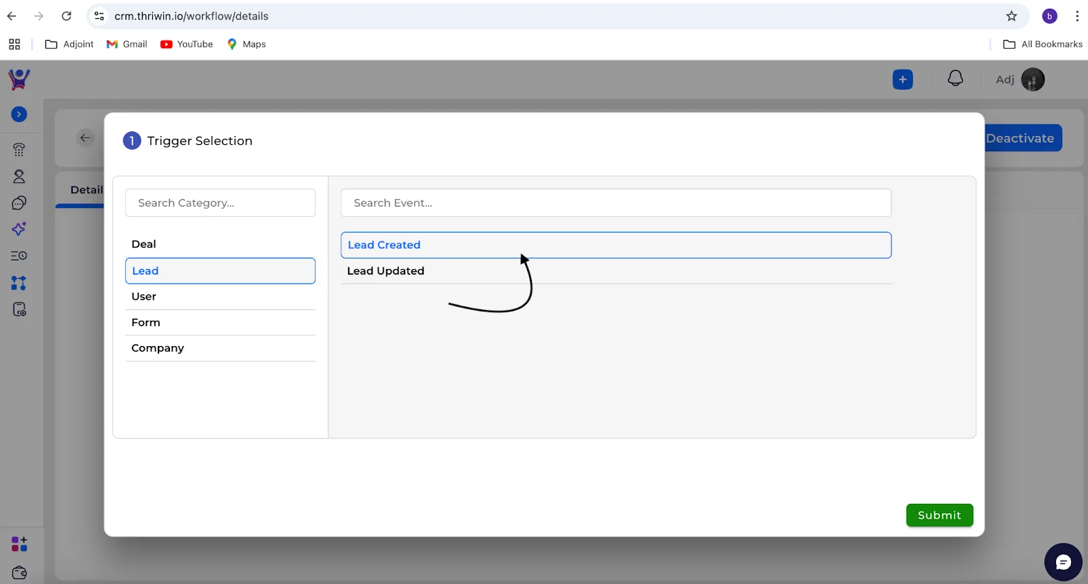Focus the Search Event field
1088x584 pixels.
616,203
